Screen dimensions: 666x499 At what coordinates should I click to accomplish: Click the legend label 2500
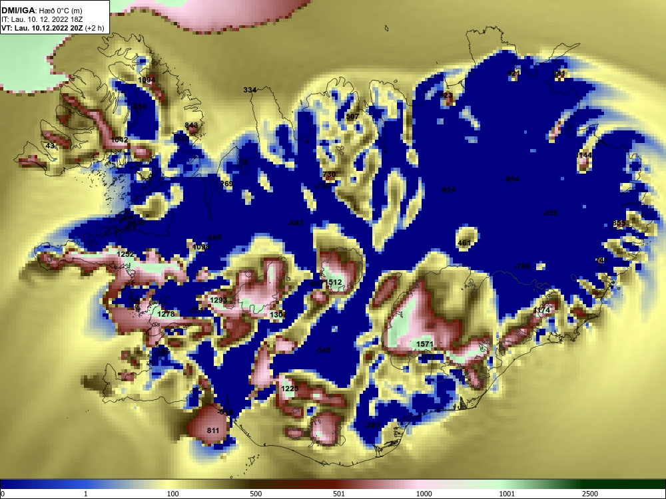590,494
